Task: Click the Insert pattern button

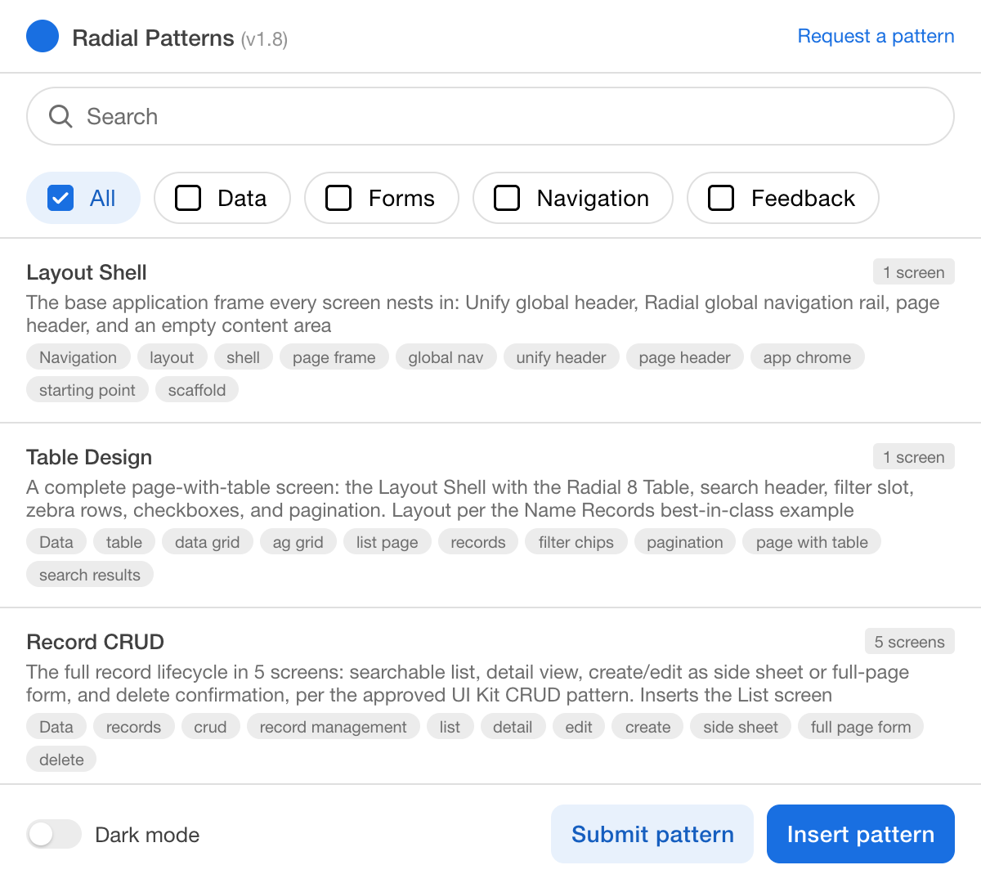Action: (x=861, y=834)
